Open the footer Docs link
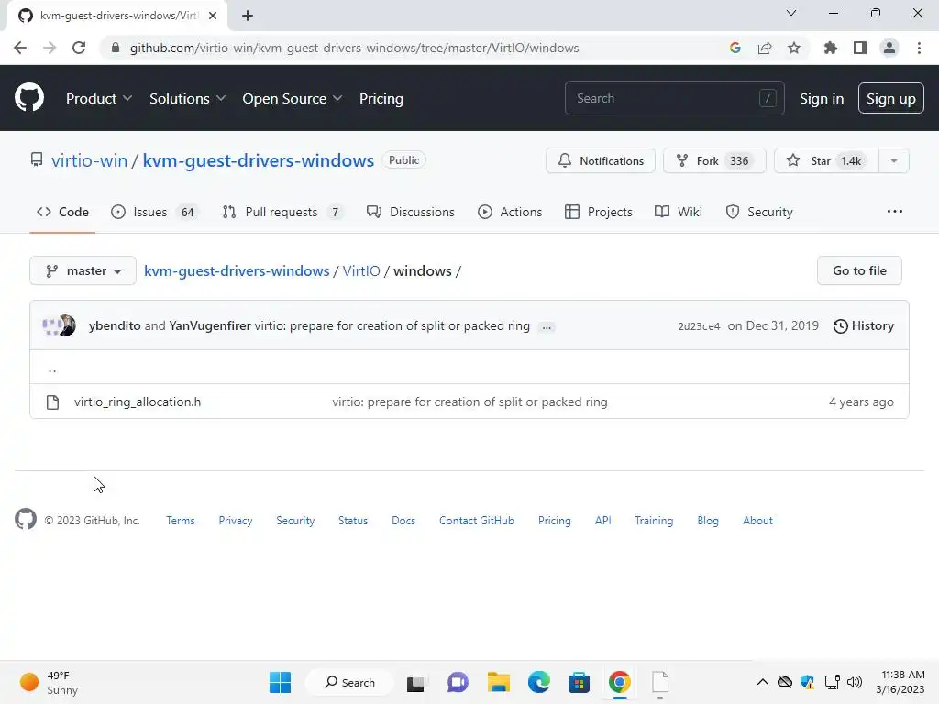939x704 pixels. 403,521
